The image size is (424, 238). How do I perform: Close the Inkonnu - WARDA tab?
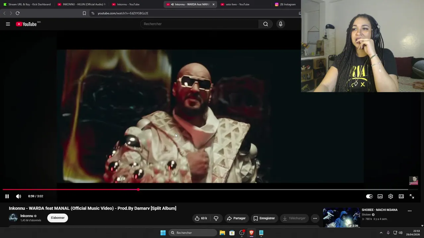tap(213, 4)
